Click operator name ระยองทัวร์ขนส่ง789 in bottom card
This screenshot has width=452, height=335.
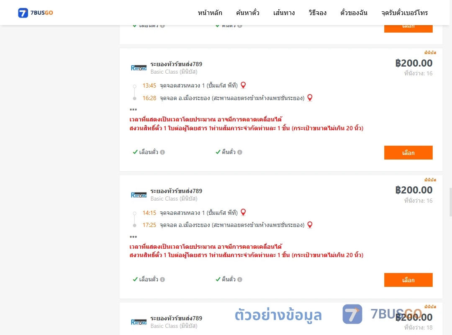click(x=176, y=318)
